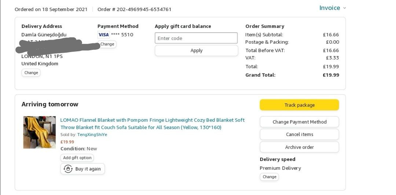Hit the yellow Track package button
The width and height of the screenshot is (396, 195).
[x=299, y=105]
